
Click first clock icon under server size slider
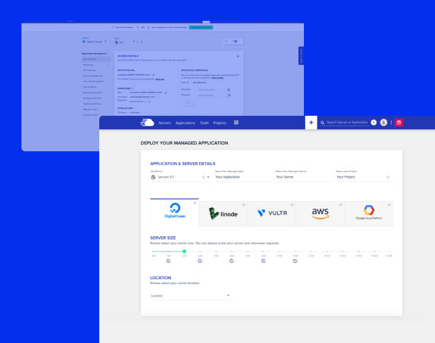click(168, 261)
